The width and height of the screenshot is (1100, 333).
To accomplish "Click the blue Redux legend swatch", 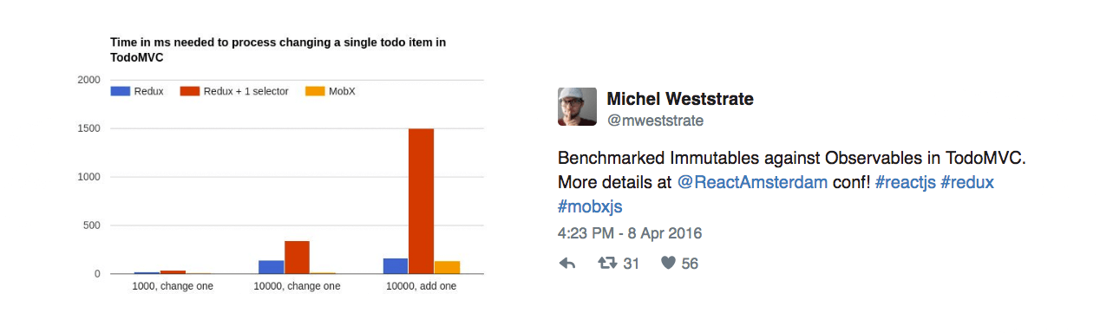I will (x=120, y=91).
